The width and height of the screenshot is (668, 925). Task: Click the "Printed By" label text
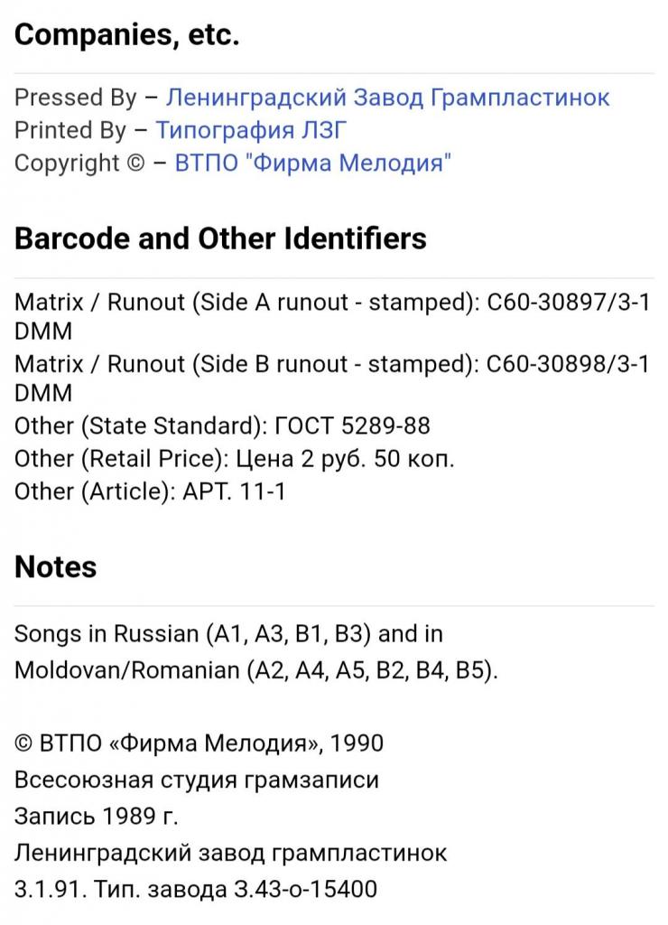click(x=70, y=130)
